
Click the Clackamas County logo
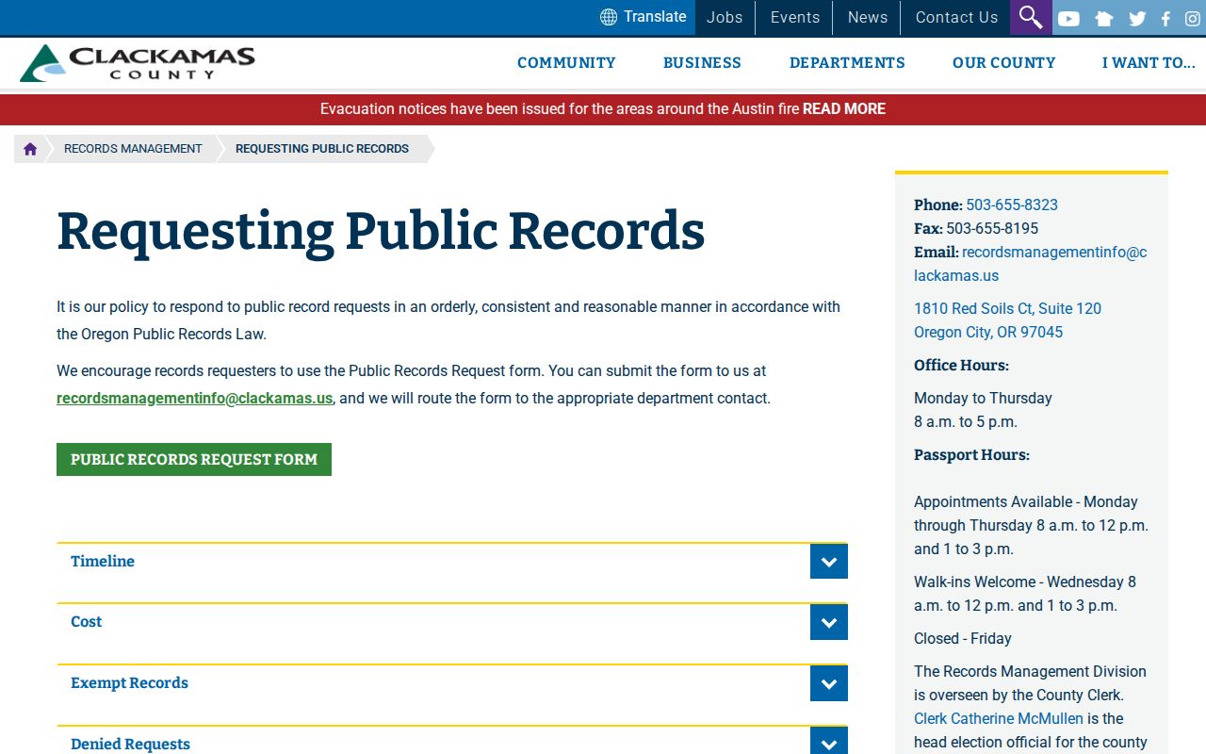(138, 63)
